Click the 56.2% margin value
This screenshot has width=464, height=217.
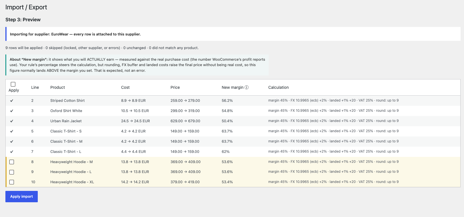pyautogui.click(x=227, y=100)
